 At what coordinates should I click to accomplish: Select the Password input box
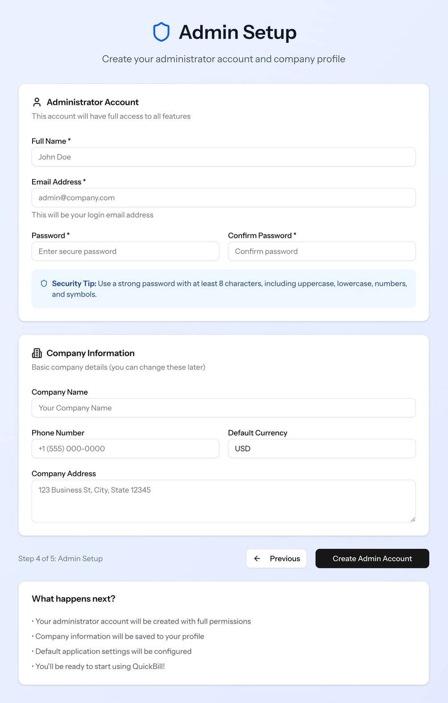125,251
